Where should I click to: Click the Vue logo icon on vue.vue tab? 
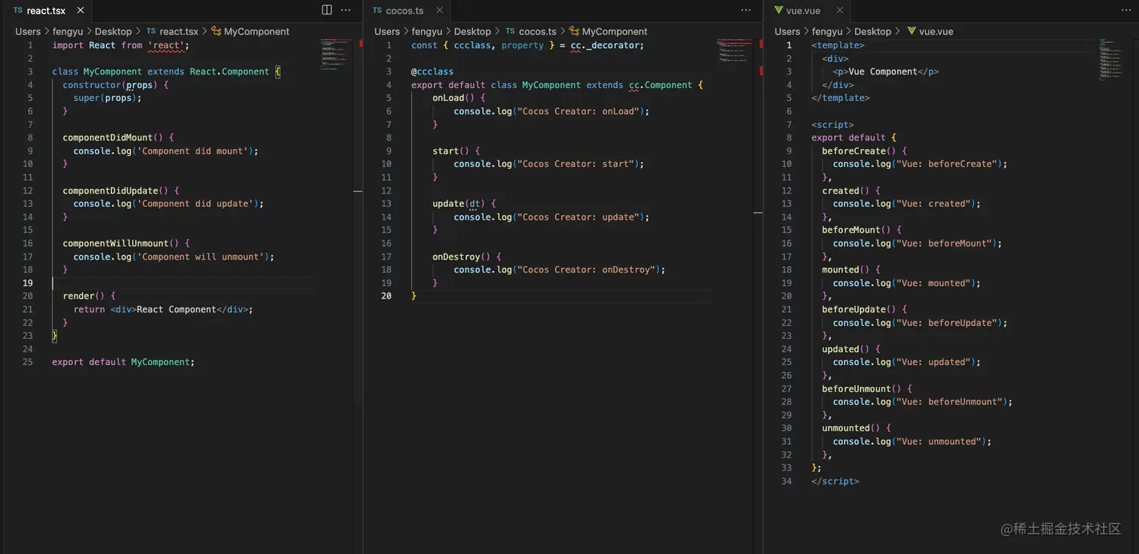tap(778, 11)
